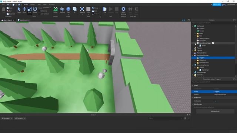This screenshot has width=237, height=133.
Task: Open the UI tool
Action: pyautogui.click(x=75, y=10)
